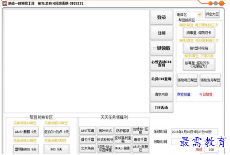
Task: Click the 今日帮豆 label
Action: point(206,94)
